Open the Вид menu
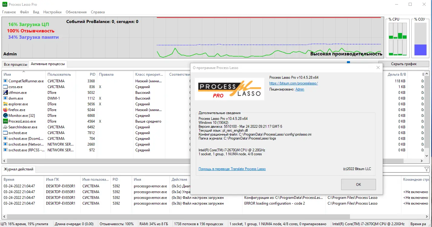The height and width of the screenshot is (227, 432). coord(36,12)
